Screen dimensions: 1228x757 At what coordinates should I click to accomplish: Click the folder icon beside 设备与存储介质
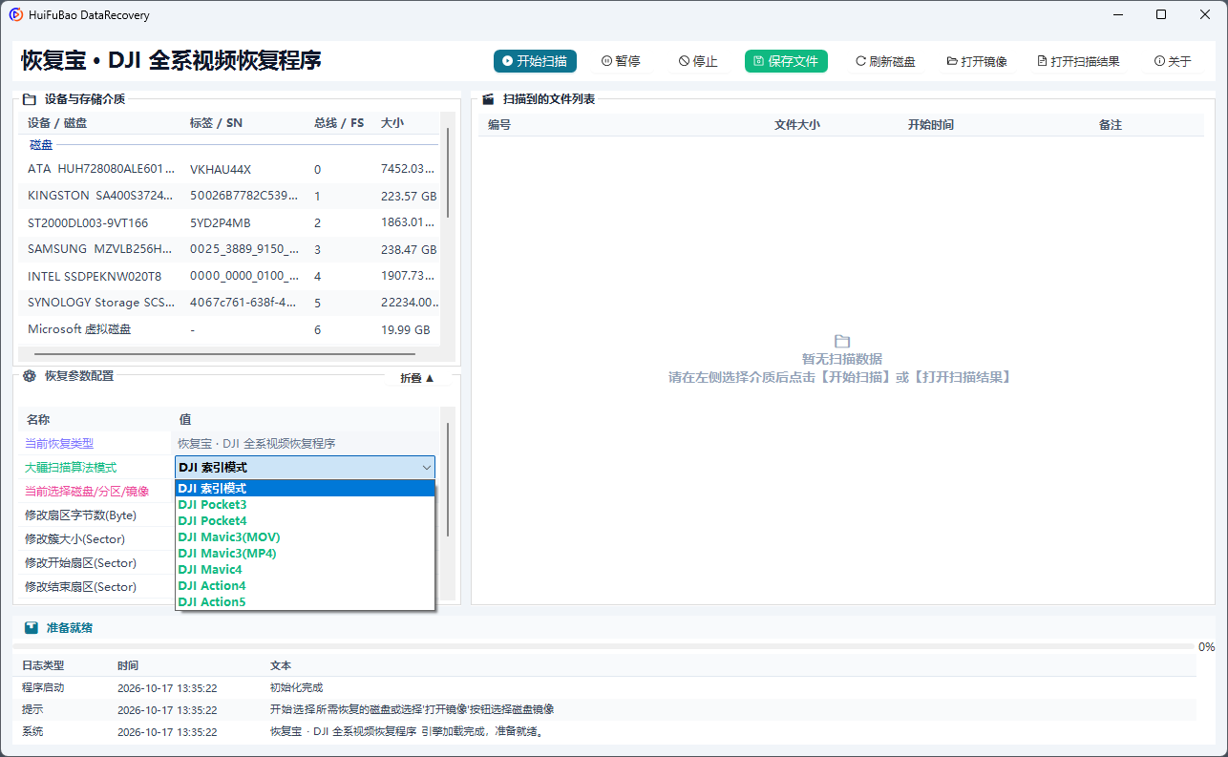(x=30, y=98)
